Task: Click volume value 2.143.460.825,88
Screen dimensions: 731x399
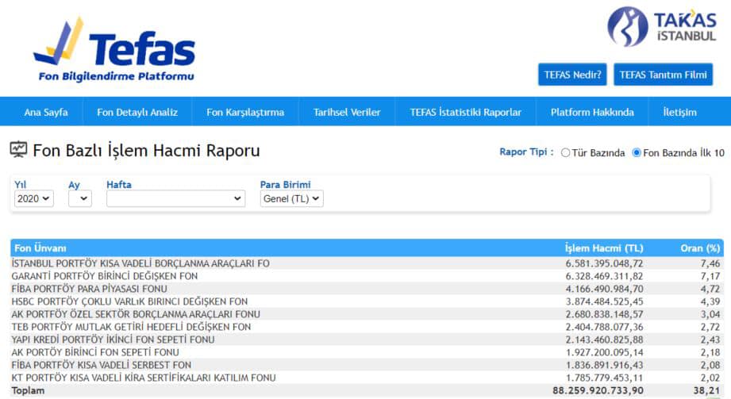Action: [604, 340]
